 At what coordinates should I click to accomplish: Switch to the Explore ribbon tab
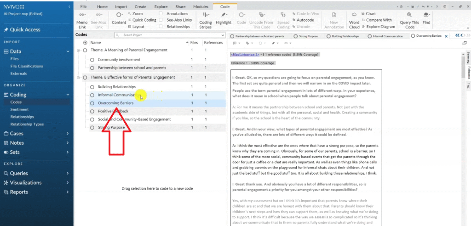click(x=161, y=7)
